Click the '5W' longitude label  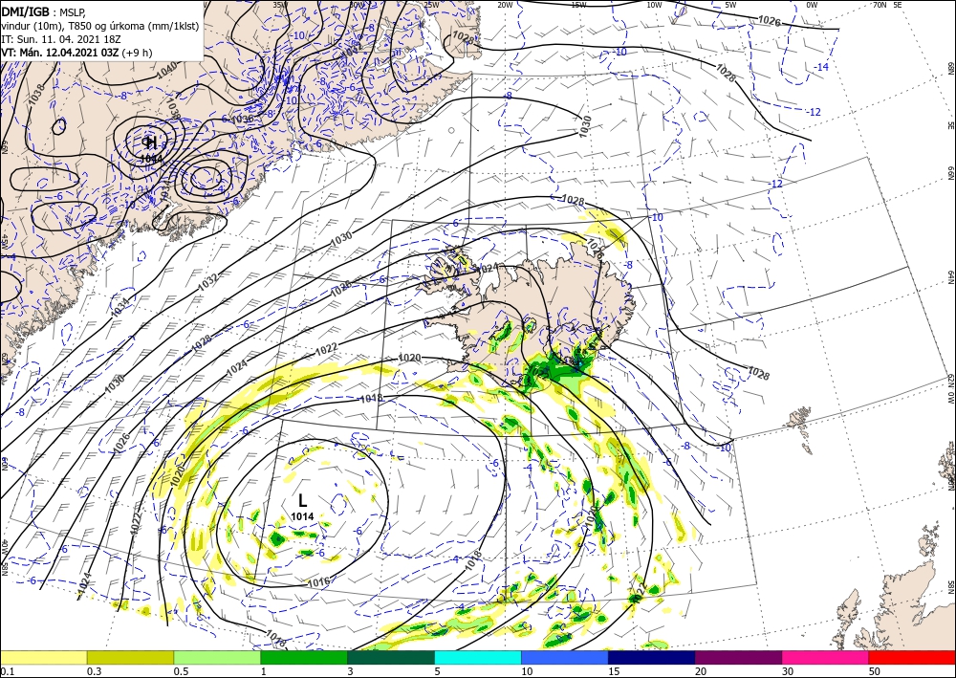click(730, 5)
